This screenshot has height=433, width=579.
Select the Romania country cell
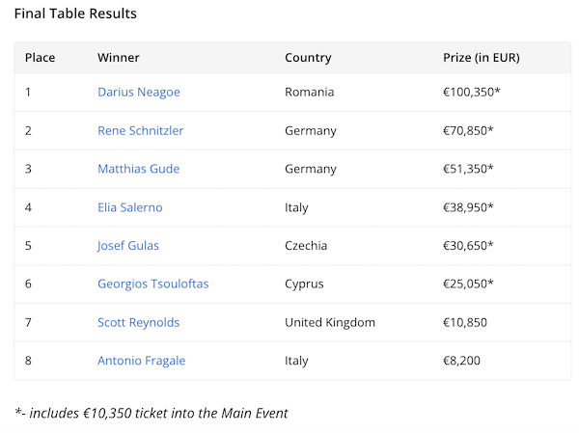pyautogui.click(x=310, y=93)
